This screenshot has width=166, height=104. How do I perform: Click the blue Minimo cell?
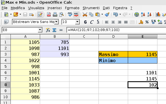coord(113,60)
